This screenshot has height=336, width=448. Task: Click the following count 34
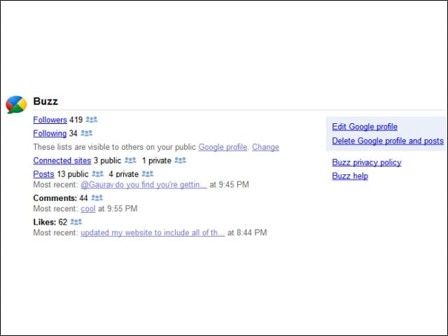(73, 134)
